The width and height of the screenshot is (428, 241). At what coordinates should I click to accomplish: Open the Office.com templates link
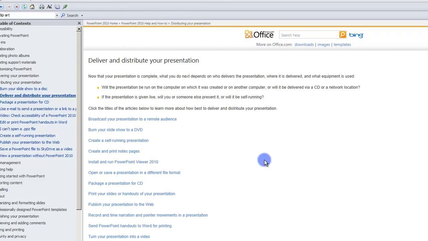(342, 45)
